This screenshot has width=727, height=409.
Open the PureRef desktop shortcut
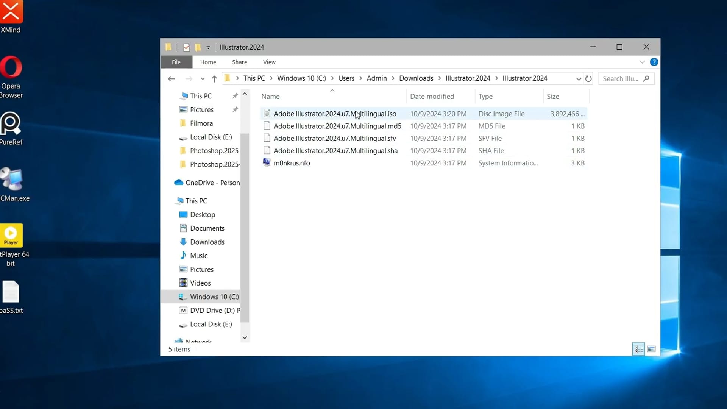point(11,129)
